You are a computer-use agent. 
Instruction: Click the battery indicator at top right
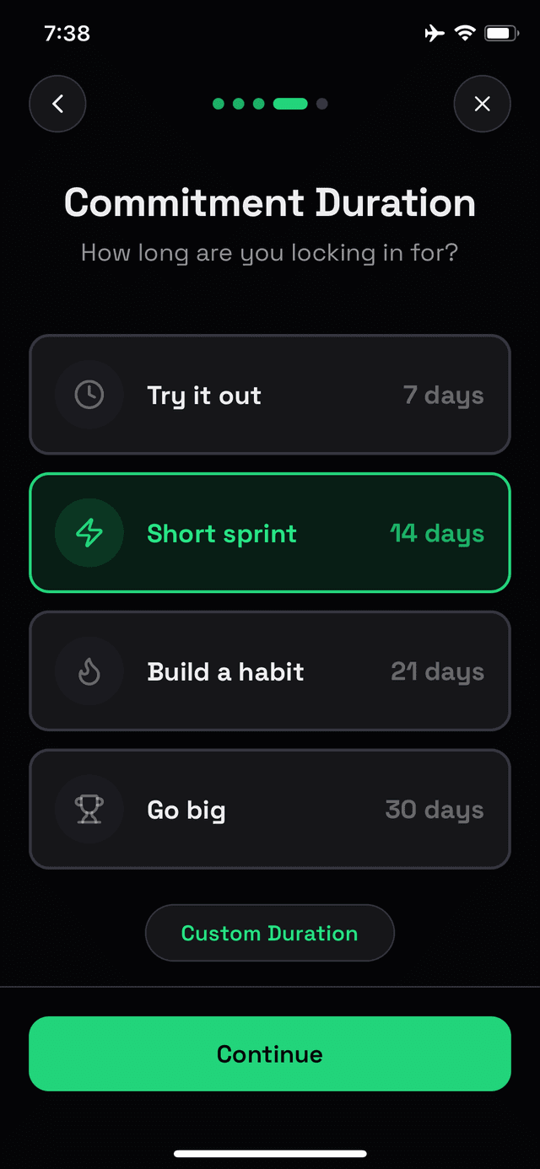click(501, 33)
